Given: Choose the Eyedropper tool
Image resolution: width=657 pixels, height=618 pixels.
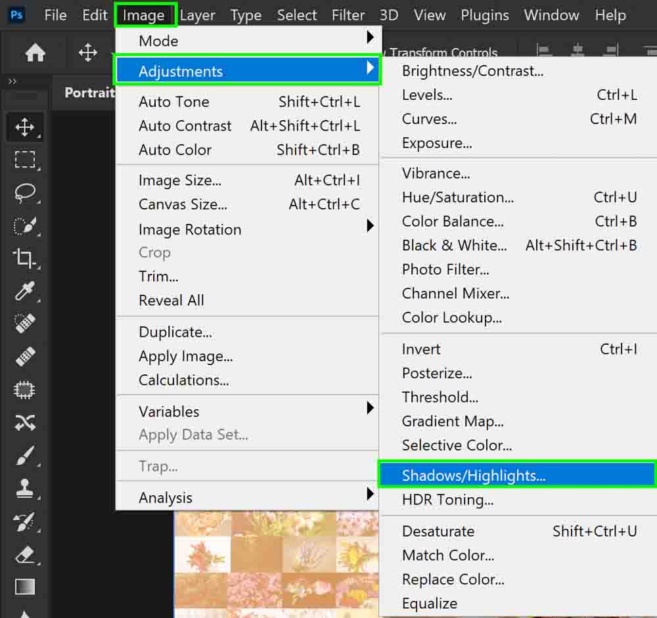Looking at the screenshot, I should point(25,291).
